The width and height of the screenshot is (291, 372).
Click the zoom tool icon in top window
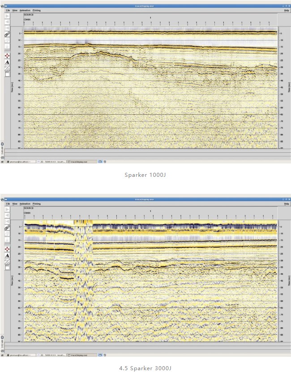coord(7,34)
